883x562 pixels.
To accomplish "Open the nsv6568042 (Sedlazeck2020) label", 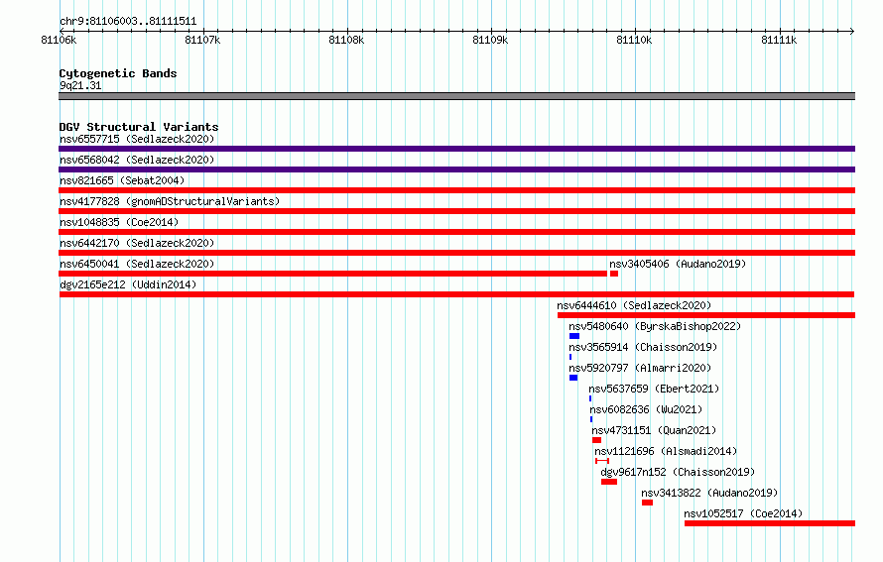I will 137,160.
